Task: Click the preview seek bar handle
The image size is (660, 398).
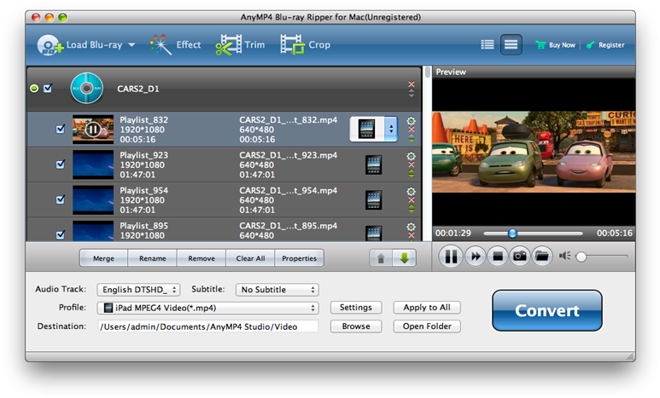Action: 512,234
